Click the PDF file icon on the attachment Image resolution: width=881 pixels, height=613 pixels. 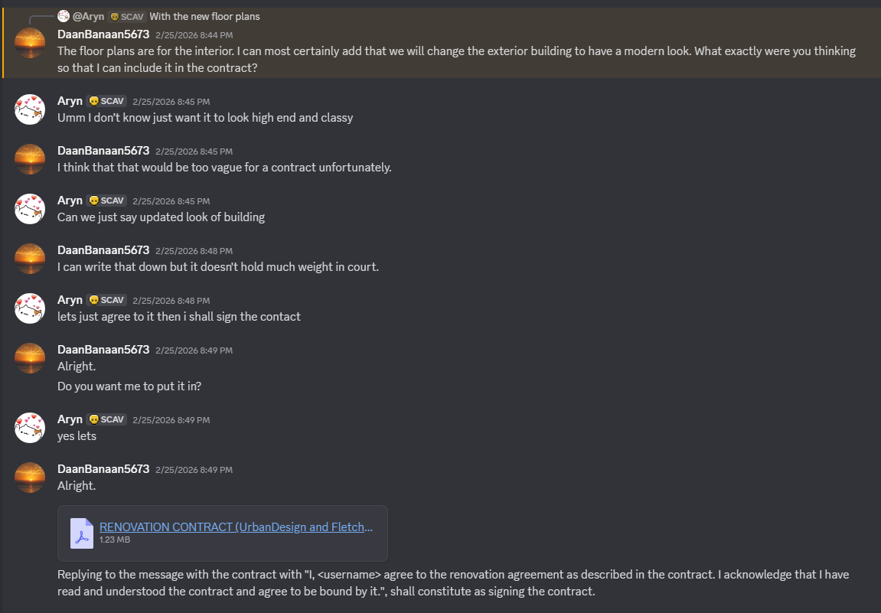pos(82,533)
